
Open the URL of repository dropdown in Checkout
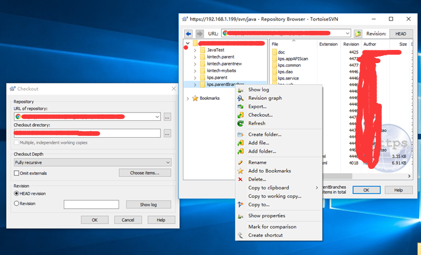point(157,117)
